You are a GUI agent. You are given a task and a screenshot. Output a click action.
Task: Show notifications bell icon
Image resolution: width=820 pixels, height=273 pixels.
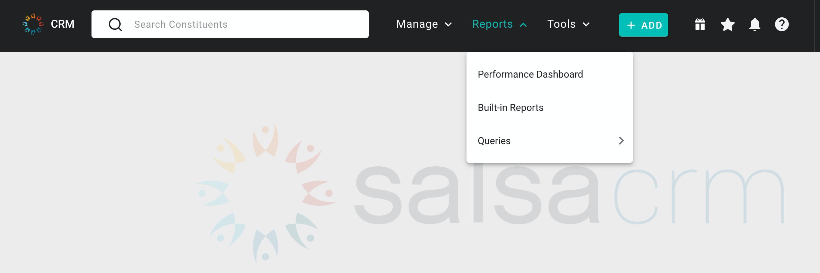tap(754, 25)
